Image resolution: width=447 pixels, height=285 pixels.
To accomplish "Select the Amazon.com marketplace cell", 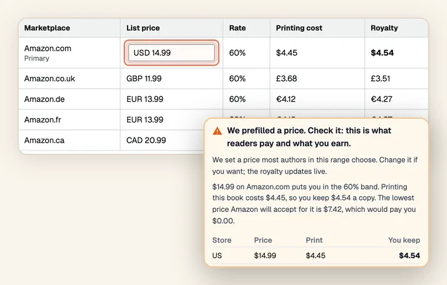I will coord(69,52).
